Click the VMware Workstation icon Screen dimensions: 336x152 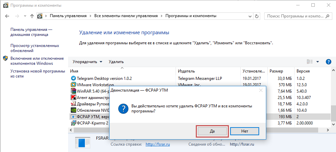(73, 85)
